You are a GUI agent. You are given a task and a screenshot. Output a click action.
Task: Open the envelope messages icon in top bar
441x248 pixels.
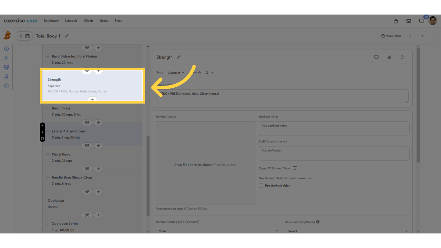pos(409,21)
